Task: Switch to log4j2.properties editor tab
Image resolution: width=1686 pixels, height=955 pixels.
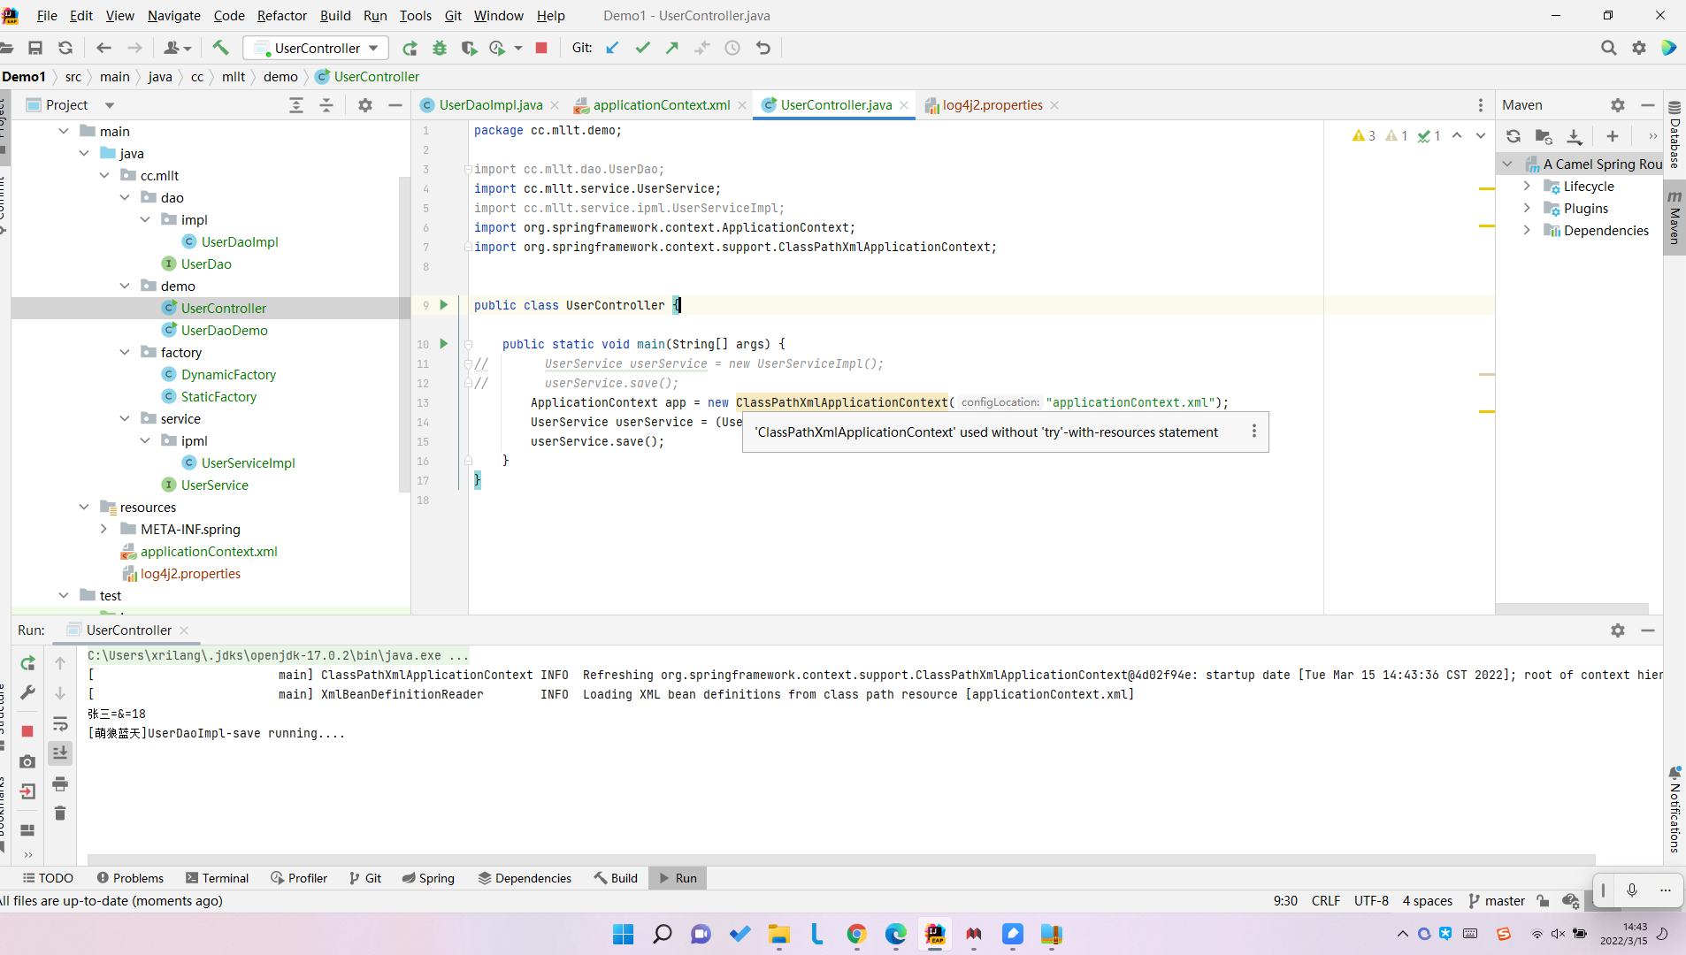Action: (992, 104)
